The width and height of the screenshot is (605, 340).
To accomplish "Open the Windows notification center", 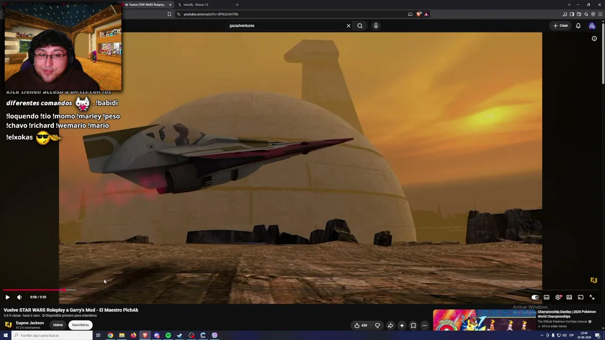I will [x=597, y=335].
